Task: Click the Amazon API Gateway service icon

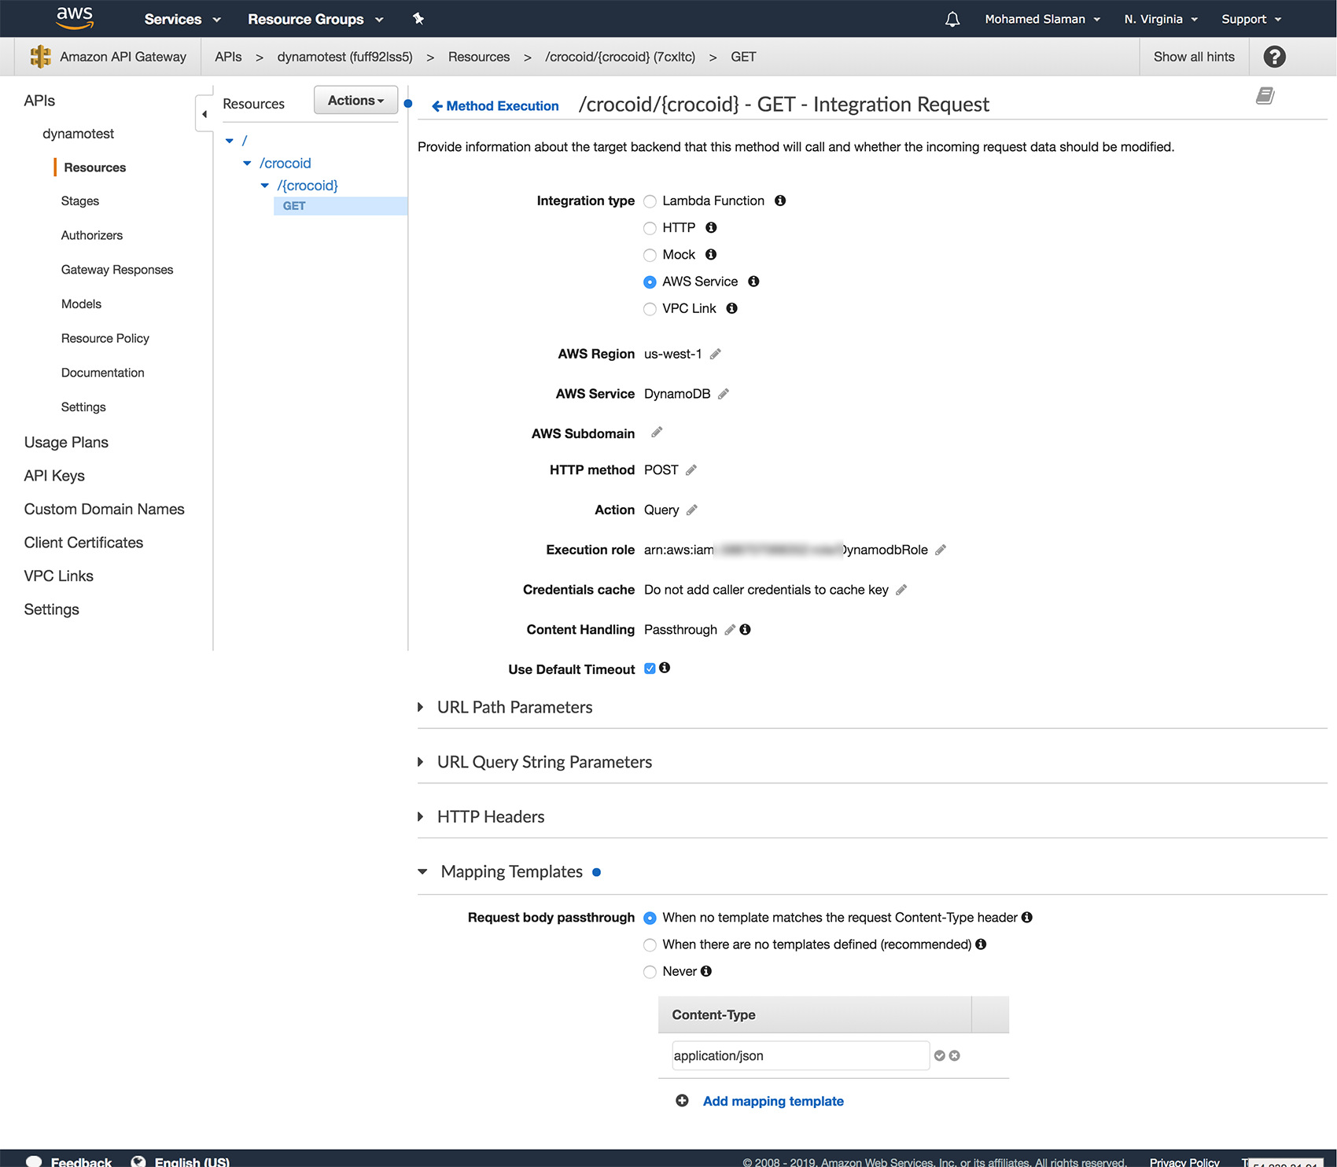Action: click(x=40, y=57)
